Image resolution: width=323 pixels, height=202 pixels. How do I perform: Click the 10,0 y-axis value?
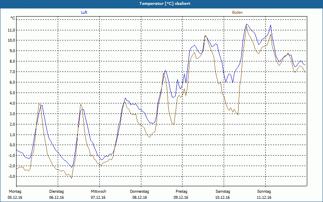click(x=11, y=40)
